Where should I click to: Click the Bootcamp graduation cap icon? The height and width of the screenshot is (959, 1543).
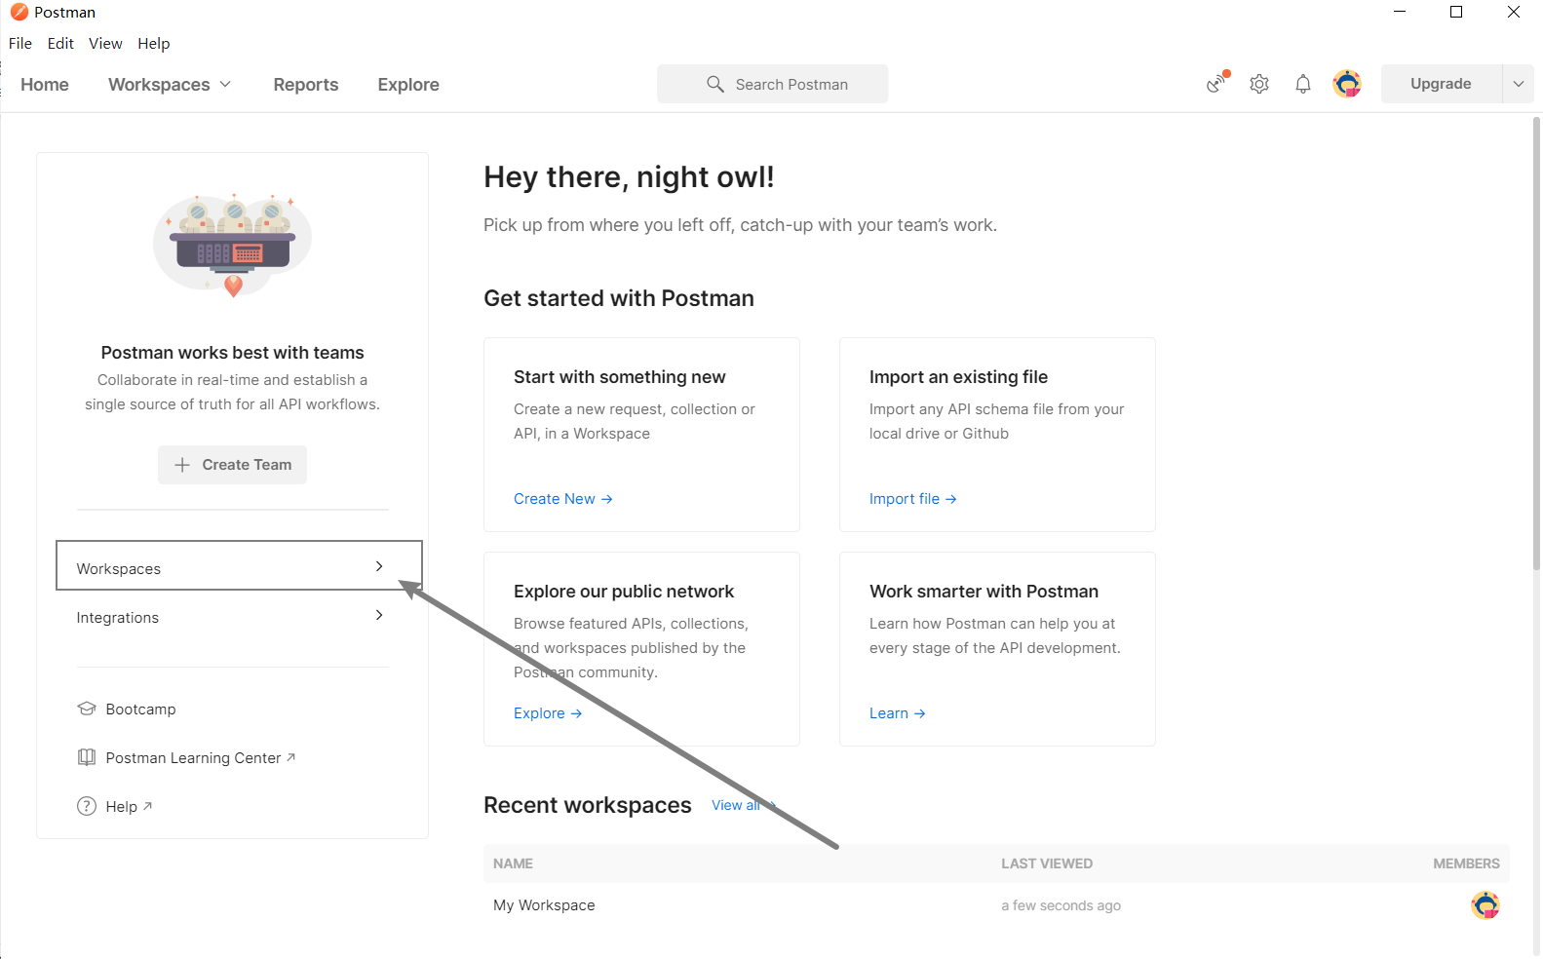coord(87,709)
